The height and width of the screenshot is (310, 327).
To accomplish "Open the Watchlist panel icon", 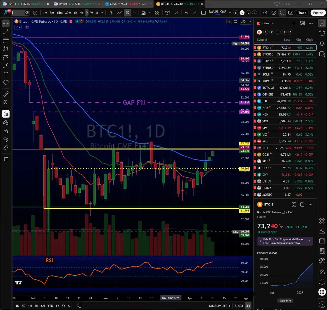I will [x=322, y=23].
